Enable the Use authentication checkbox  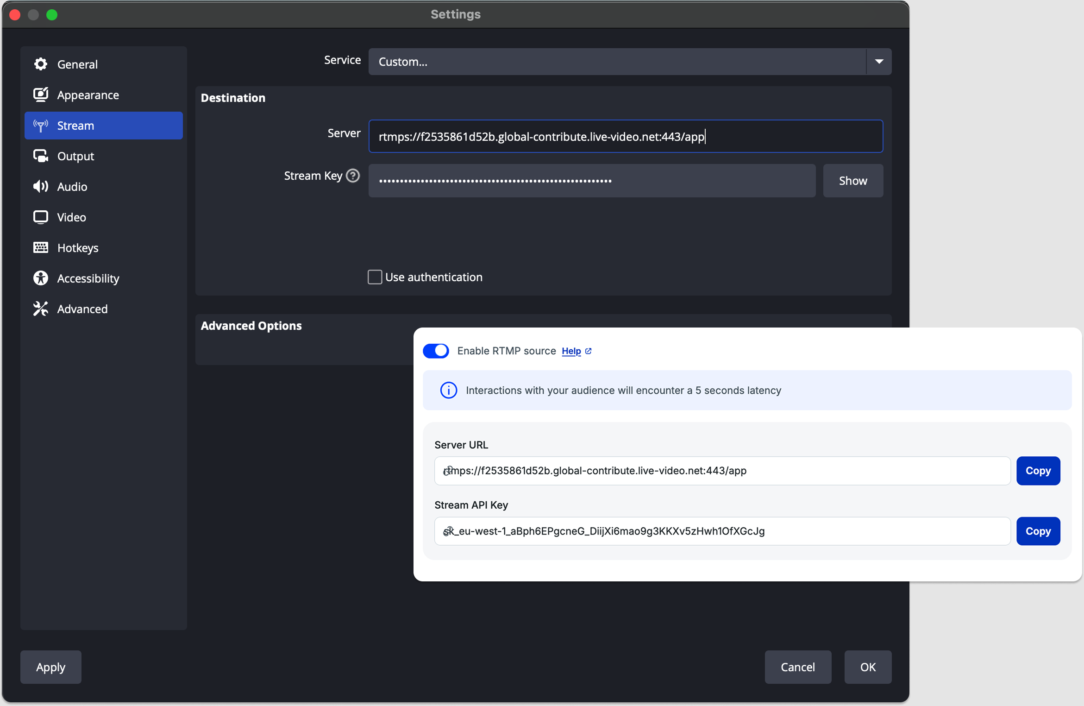pyautogui.click(x=374, y=277)
